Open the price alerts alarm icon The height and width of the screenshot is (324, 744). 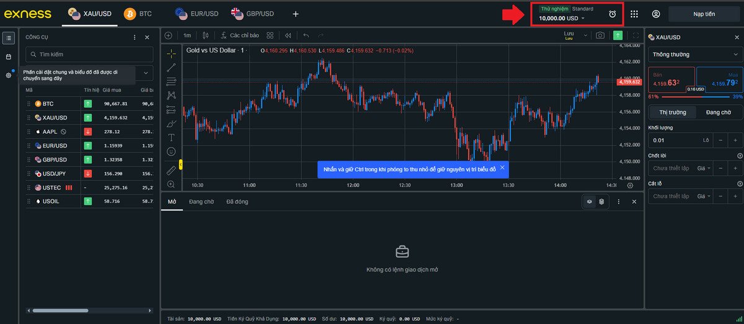tap(613, 14)
